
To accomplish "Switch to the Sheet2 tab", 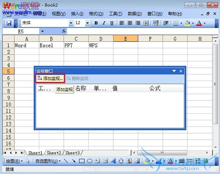I will (54, 153).
